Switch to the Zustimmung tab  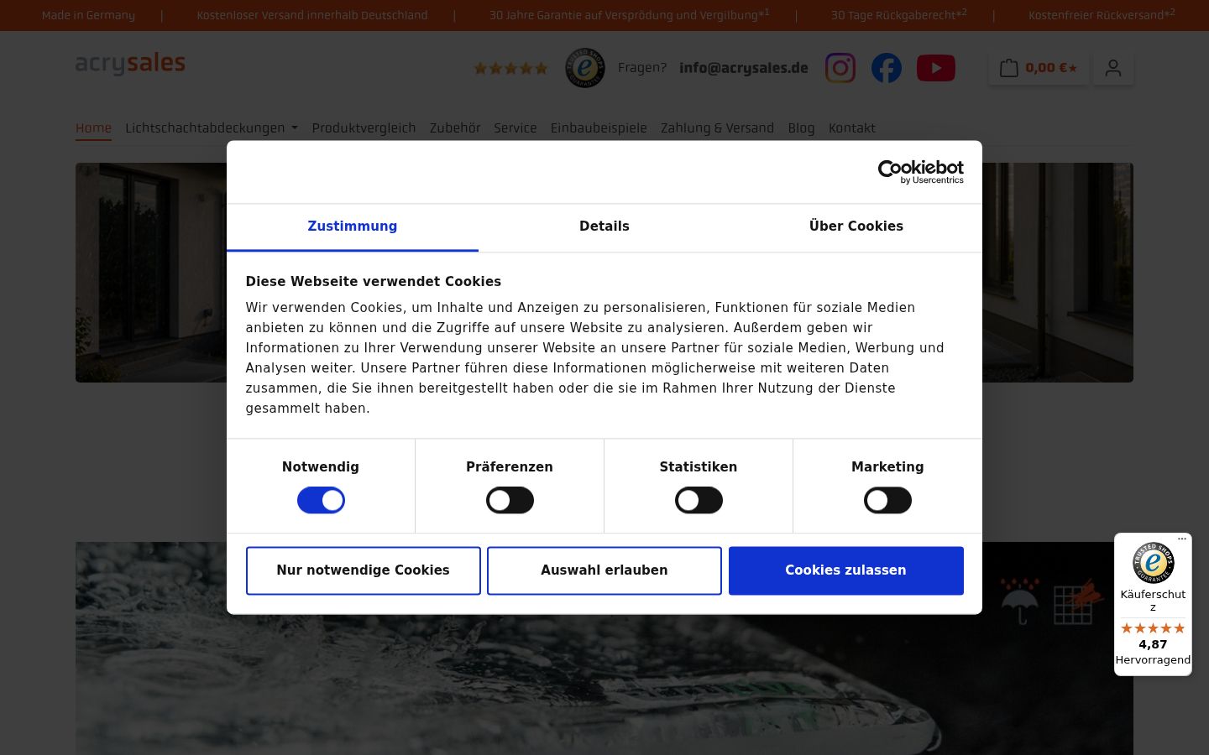[x=353, y=226]
